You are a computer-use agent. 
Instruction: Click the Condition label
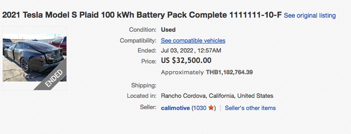(143, 30)
